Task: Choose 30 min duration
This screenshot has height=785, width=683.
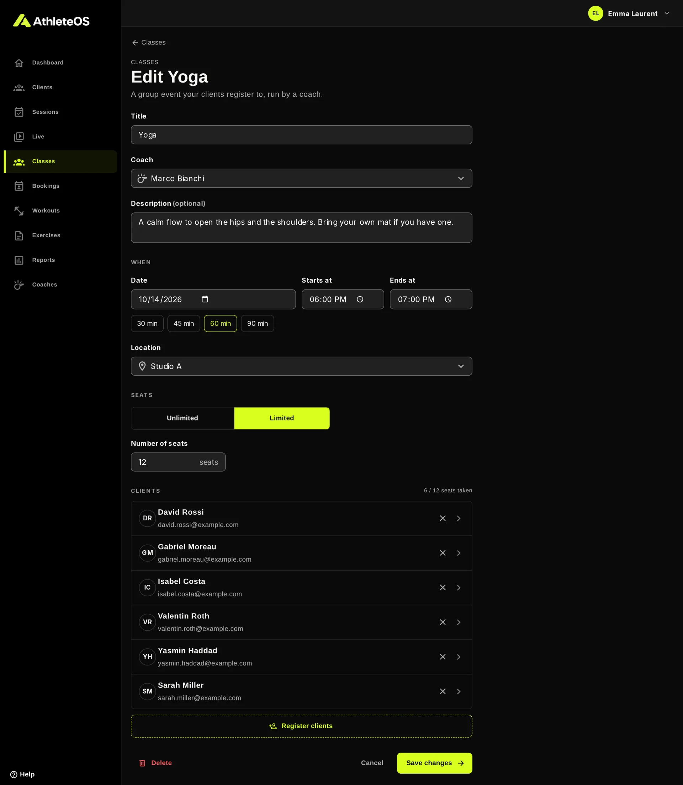Action: coord(147,324)
